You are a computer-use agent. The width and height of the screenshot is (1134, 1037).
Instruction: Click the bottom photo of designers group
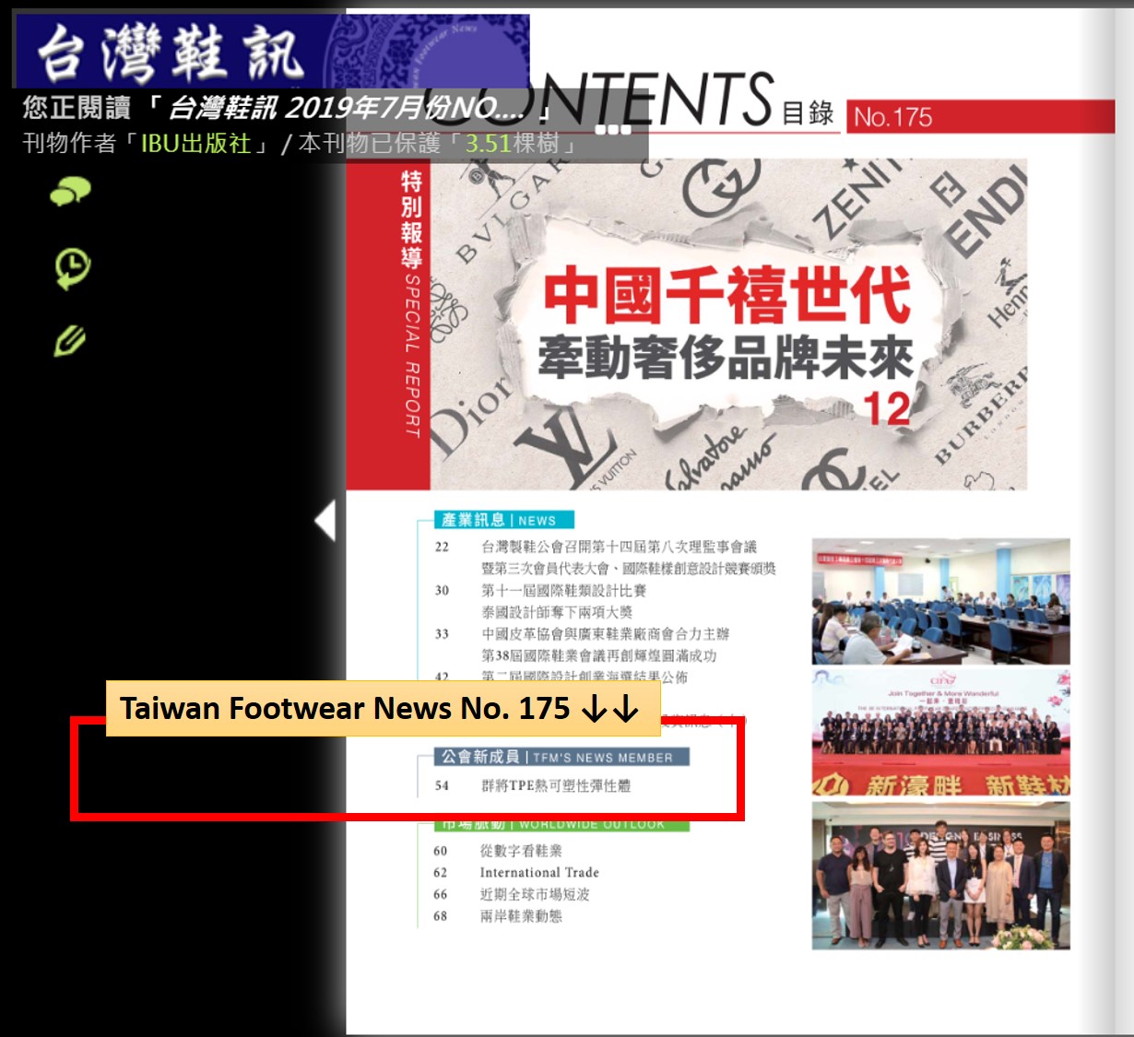coord(940,876)
